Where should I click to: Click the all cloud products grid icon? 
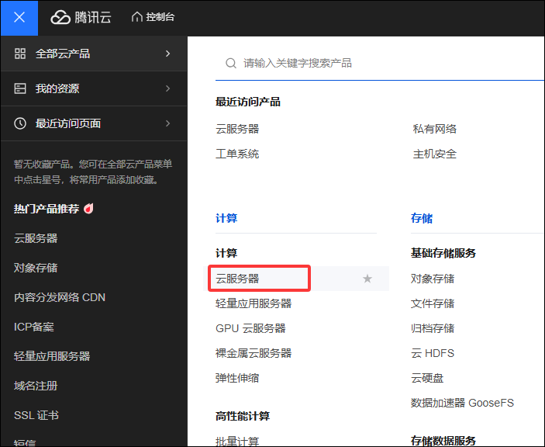pyautogui.click(x=20, y=54)
